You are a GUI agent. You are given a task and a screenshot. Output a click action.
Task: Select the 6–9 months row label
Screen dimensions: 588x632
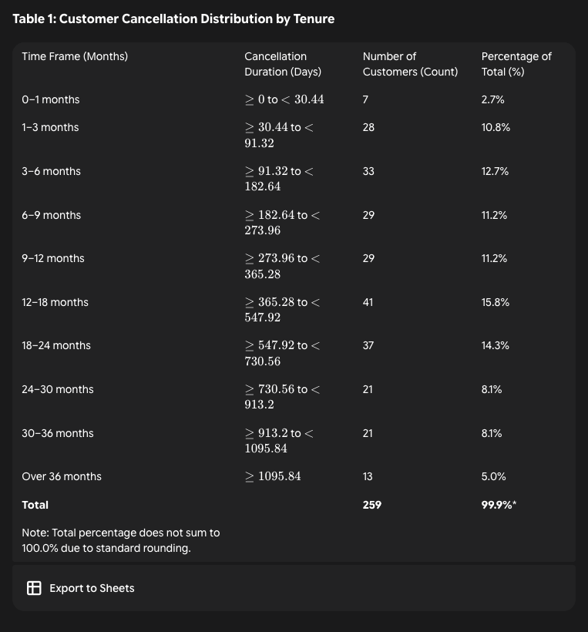[x=51, y=215]
